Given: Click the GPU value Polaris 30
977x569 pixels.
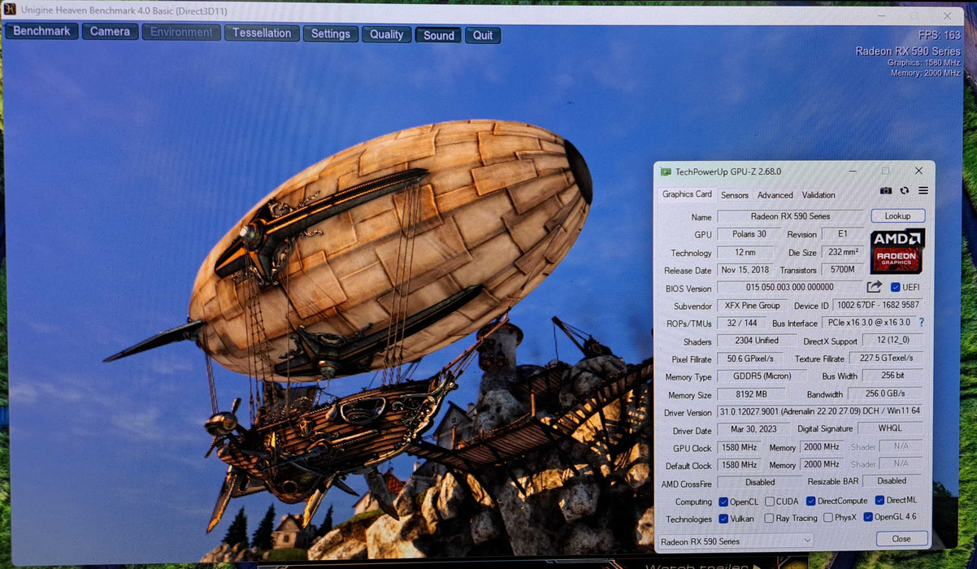Looking at the screenshot, I should click(749, 234).
